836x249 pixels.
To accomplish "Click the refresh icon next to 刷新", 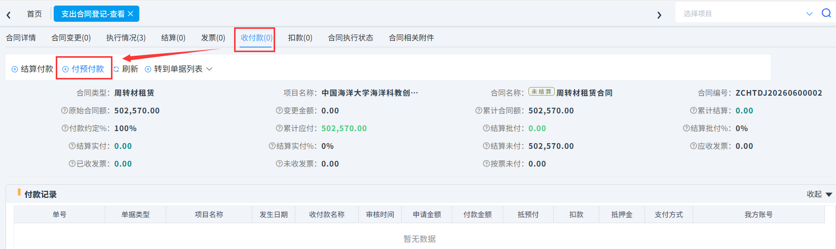I will click(116, 69).
